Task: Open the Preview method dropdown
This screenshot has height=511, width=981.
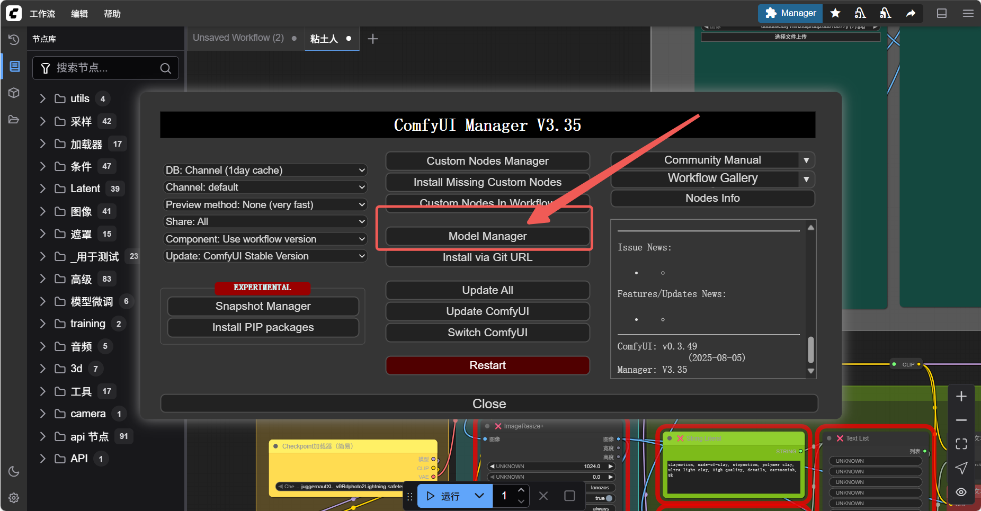Action: pyautogui.click(x=265, y=204)
